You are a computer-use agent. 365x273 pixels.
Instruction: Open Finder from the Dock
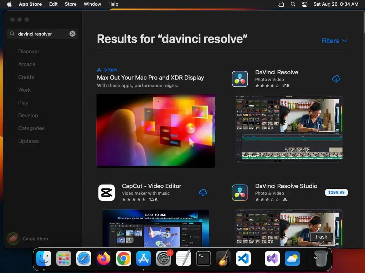44,258
